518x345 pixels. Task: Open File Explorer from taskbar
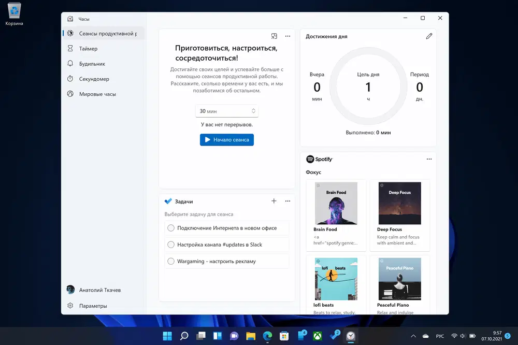point(251,336)
